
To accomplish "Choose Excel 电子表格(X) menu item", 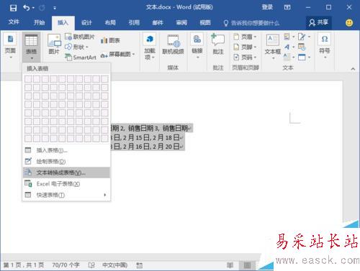I will 66,184.
